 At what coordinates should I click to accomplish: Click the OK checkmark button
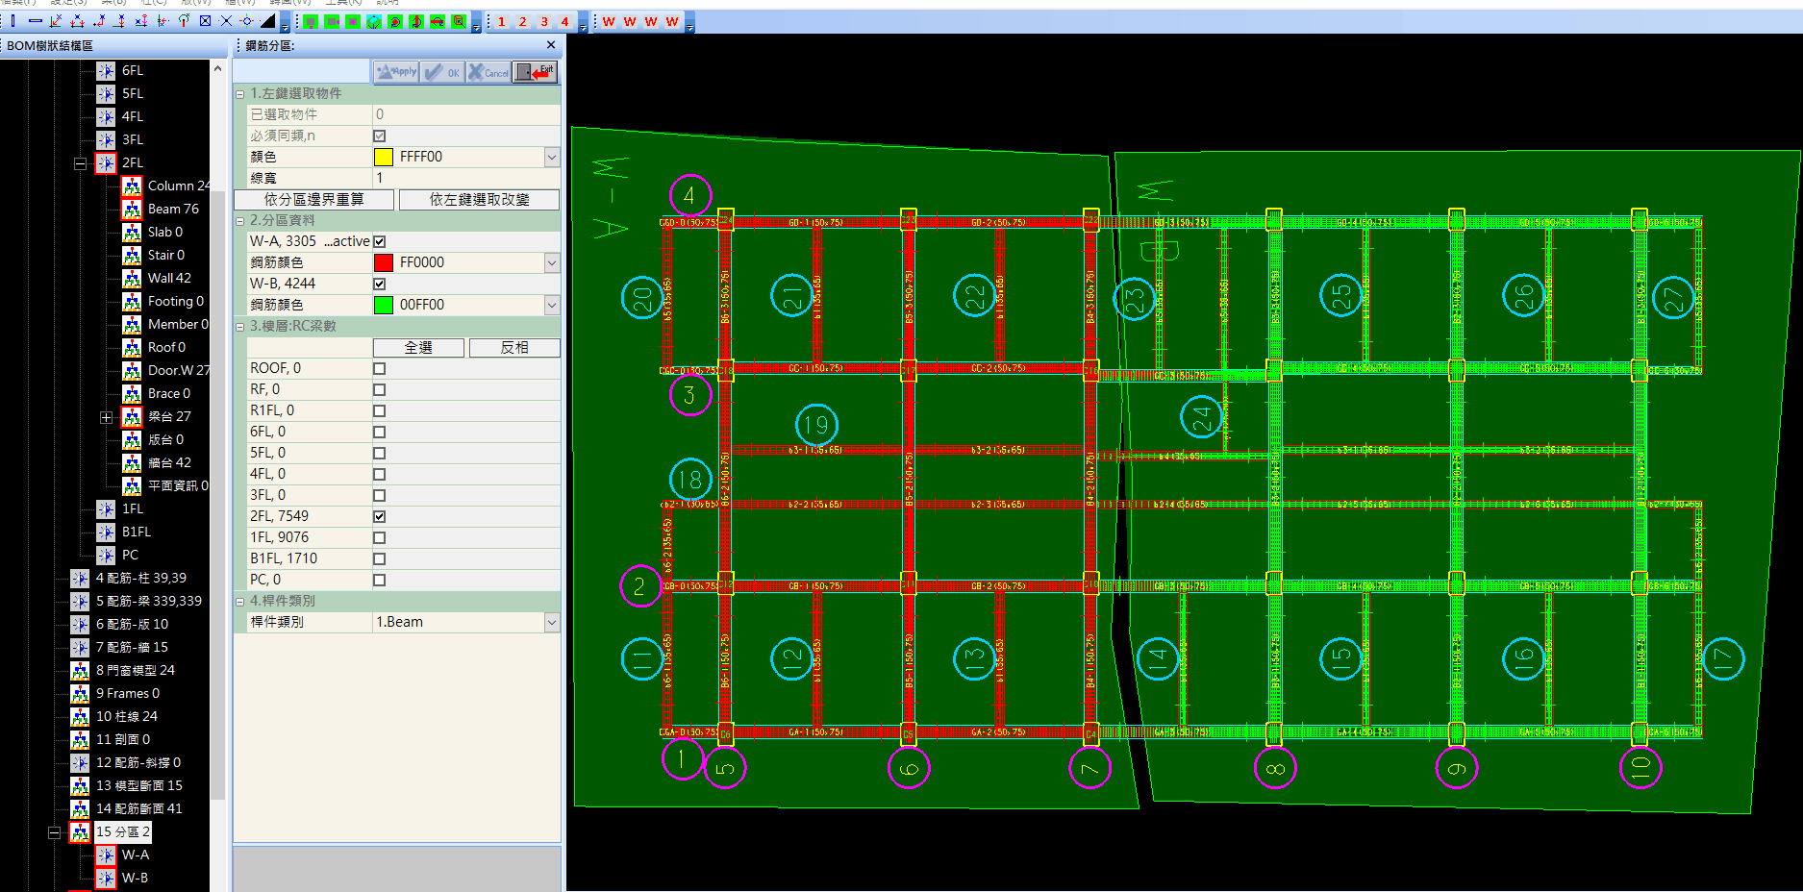(442, 72)
